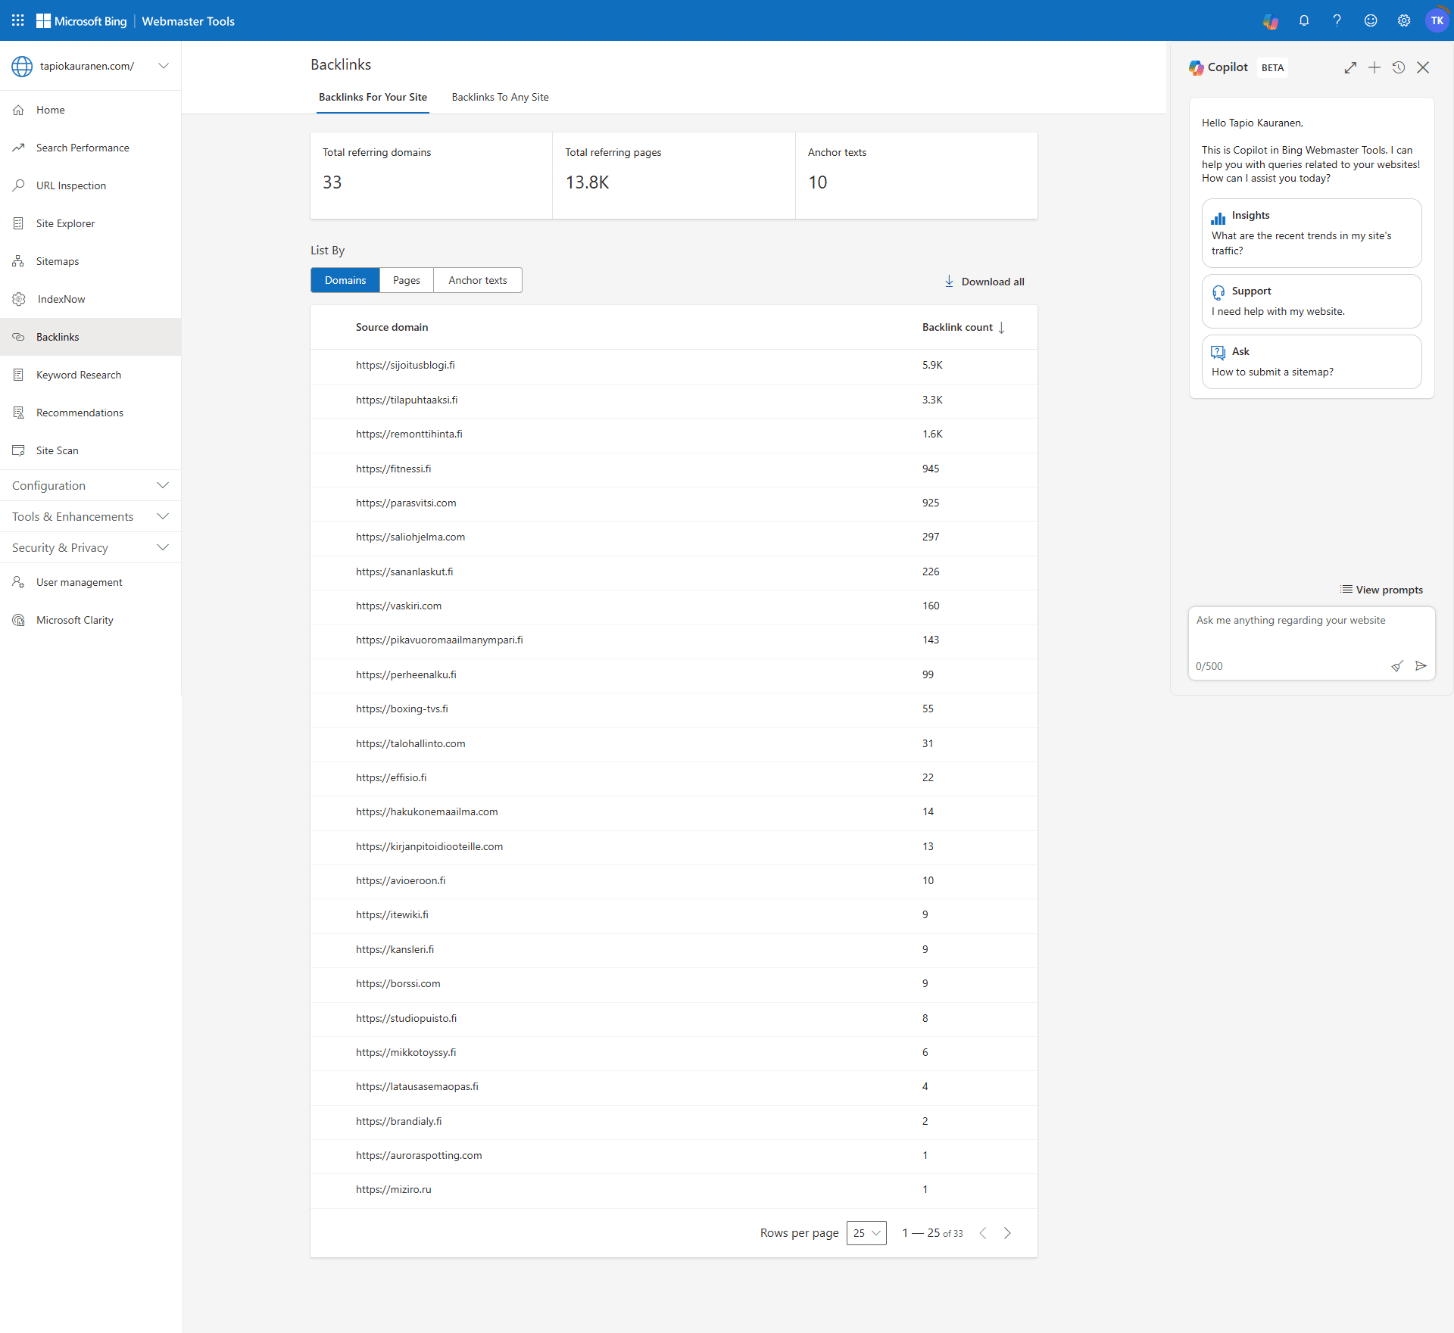The width and height of the screenshot is (1454, 1333).
Task: Open URL Inspection in sidebar
Action: [91, 185]
